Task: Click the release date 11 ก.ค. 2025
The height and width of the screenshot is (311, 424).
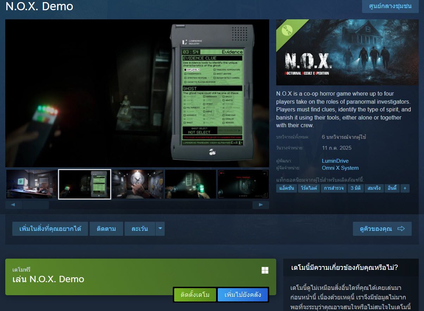Action: (337, 148)
